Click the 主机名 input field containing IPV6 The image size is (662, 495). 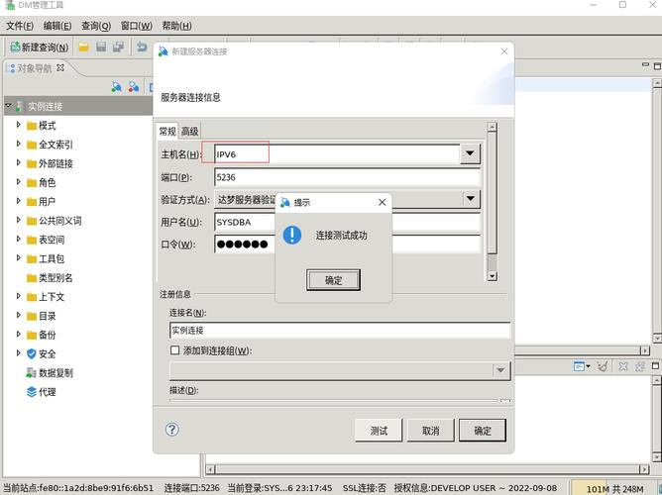[337, 154]
